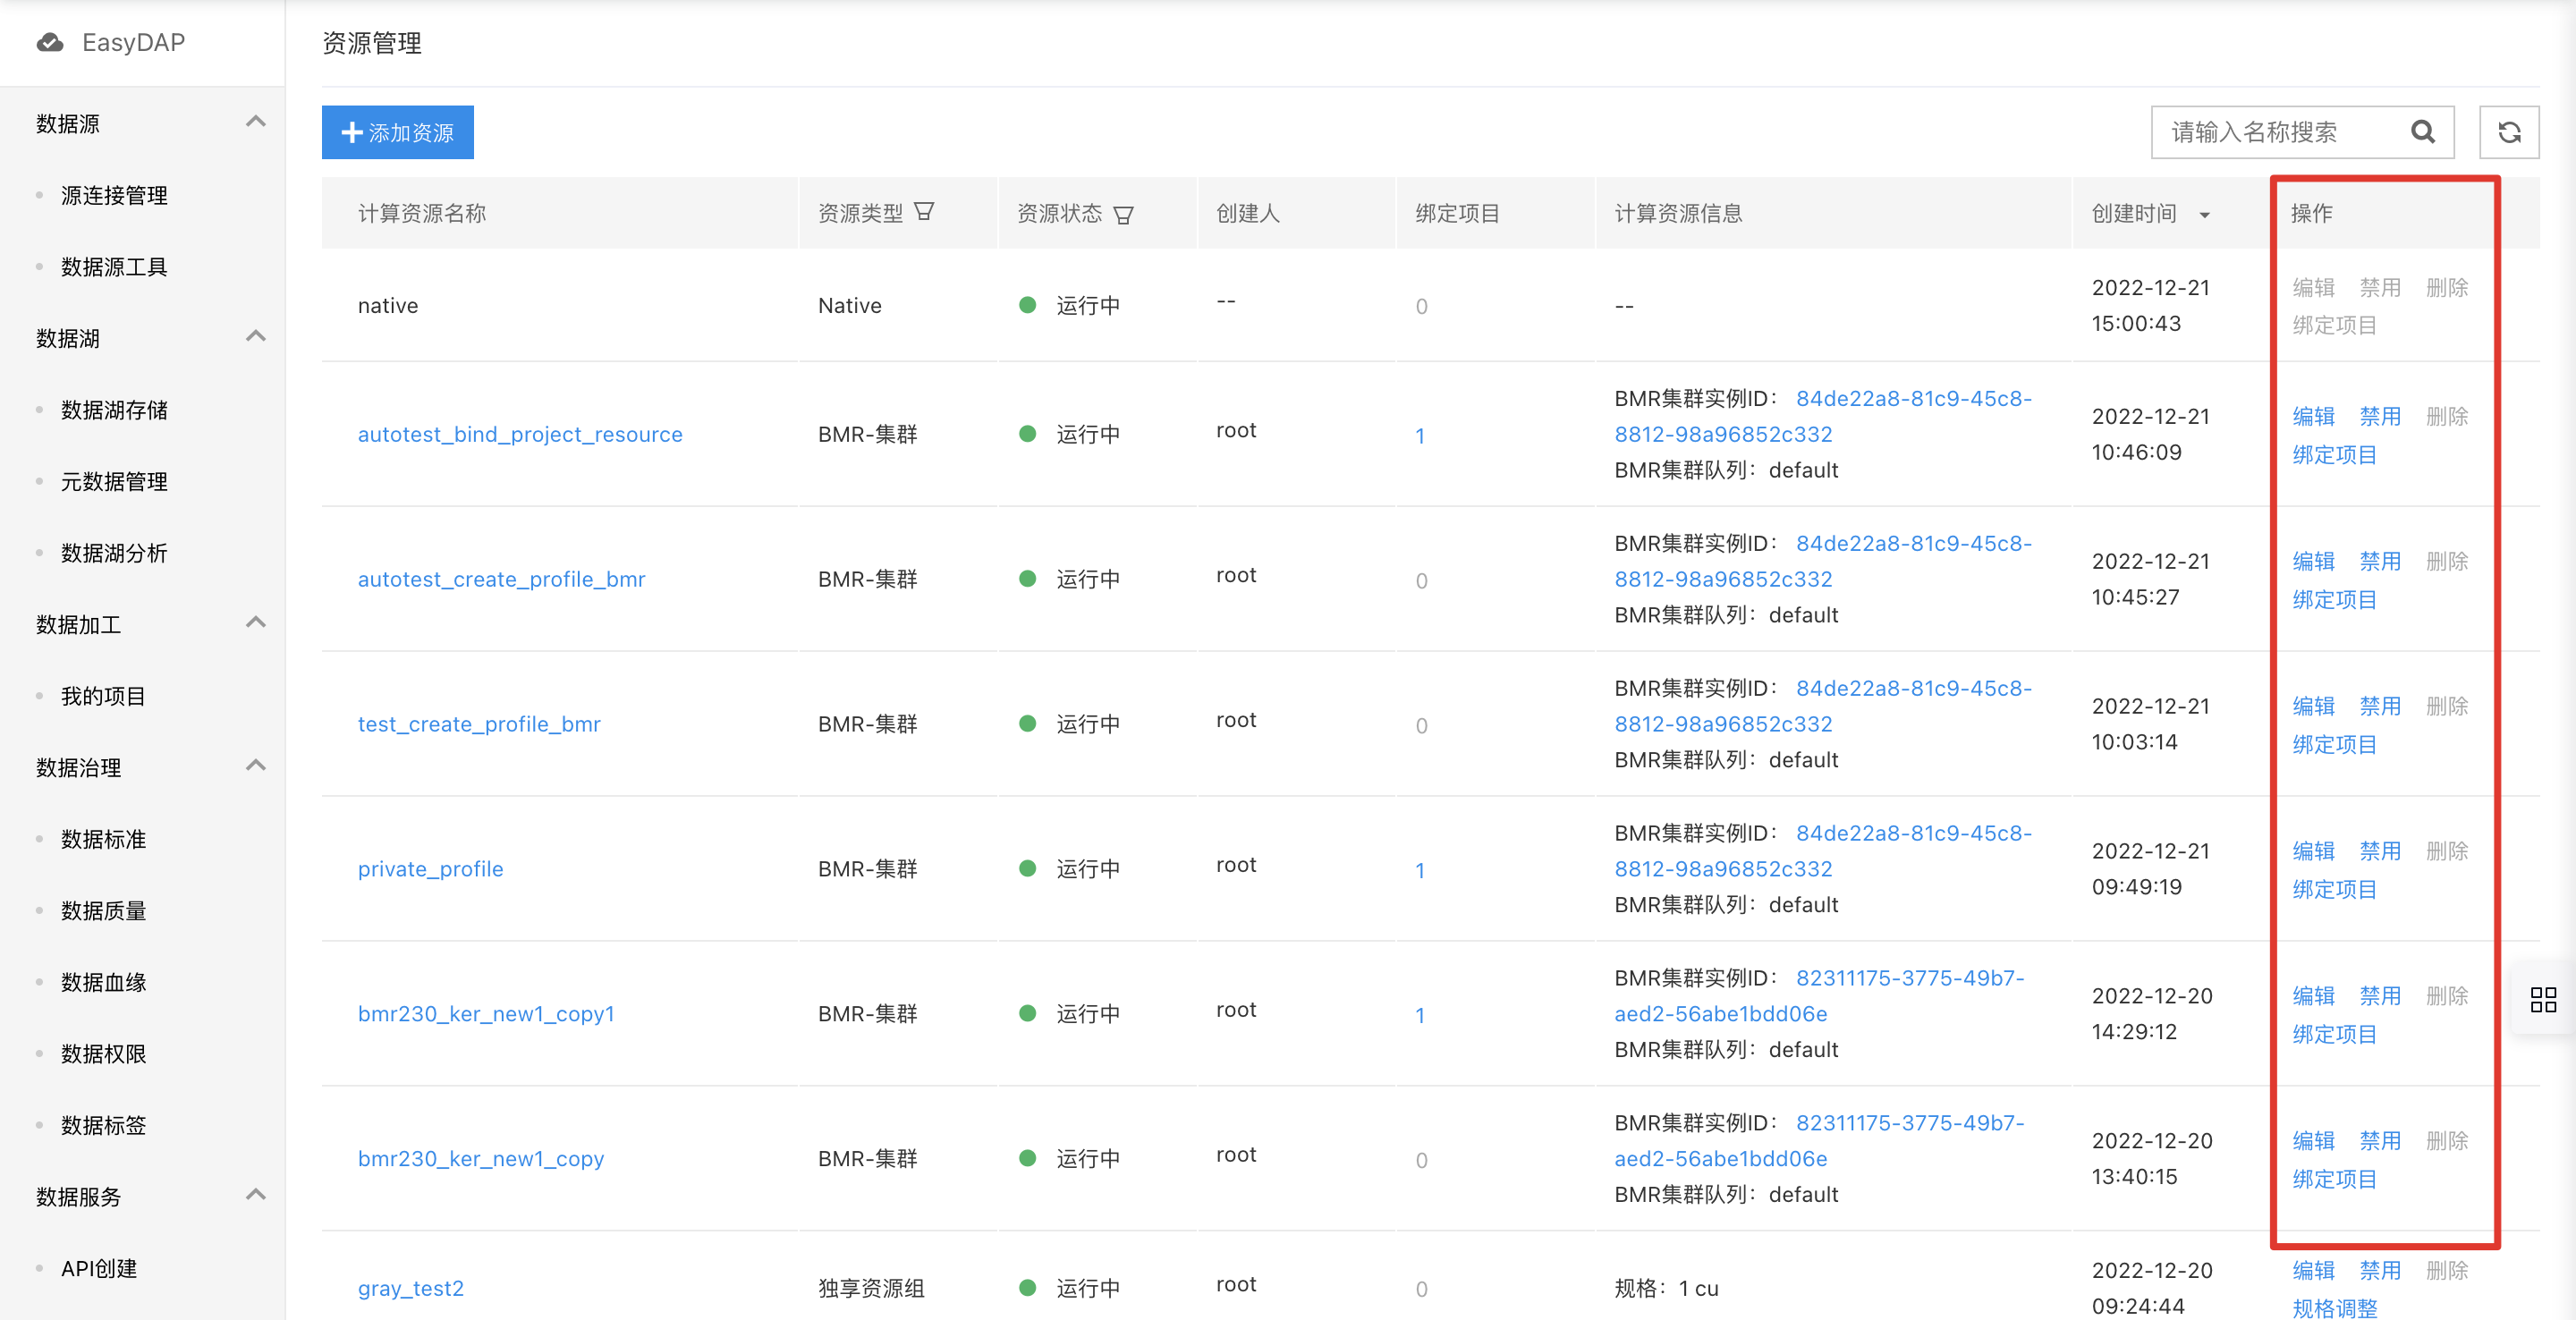Click the 资源管理 page title
2576x1320 pixels.
pyautogui.click(x=371, y=43)
